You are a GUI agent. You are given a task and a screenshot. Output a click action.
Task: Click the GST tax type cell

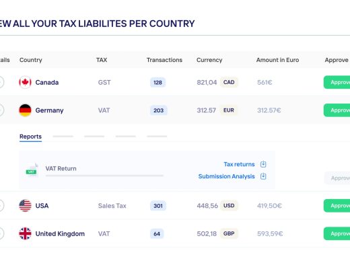tap(104, 83)
